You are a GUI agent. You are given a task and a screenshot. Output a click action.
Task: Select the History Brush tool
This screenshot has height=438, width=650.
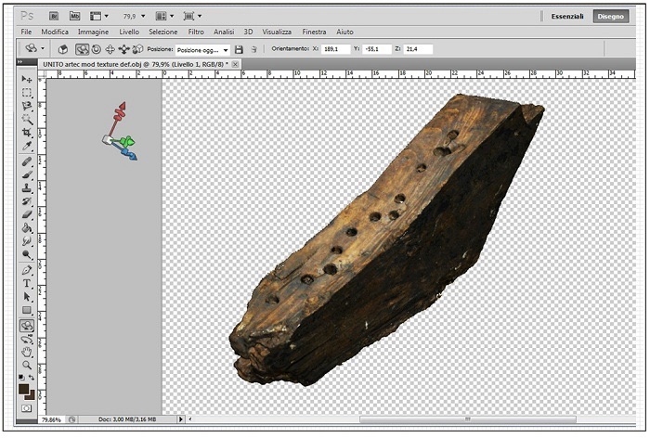27,201
